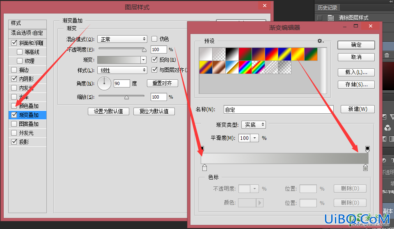Image resolution: width=394 pixels, height=229 pixels.
Task: Click the 新建(W) button
Action: point(357,109)
